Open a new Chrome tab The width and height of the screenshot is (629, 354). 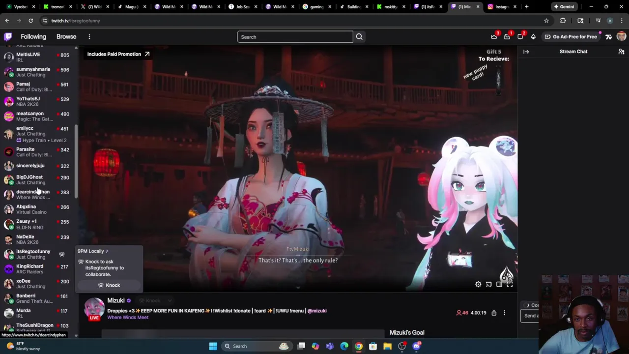click(526, 7)
